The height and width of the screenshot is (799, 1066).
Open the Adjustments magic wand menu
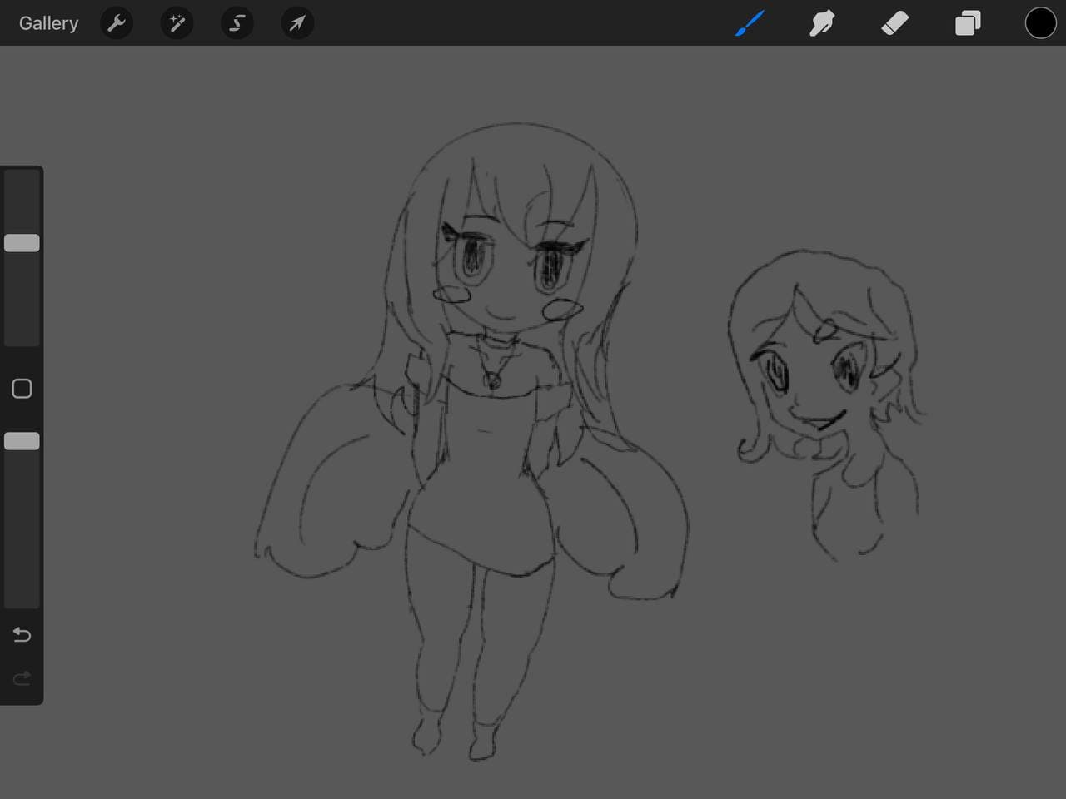[177, 23]
